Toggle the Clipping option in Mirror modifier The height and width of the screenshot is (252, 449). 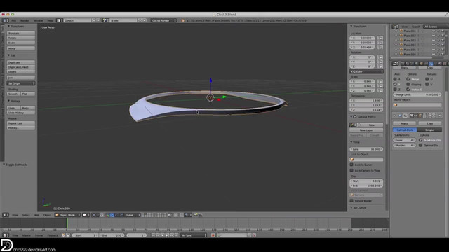(x=408, y=84)
